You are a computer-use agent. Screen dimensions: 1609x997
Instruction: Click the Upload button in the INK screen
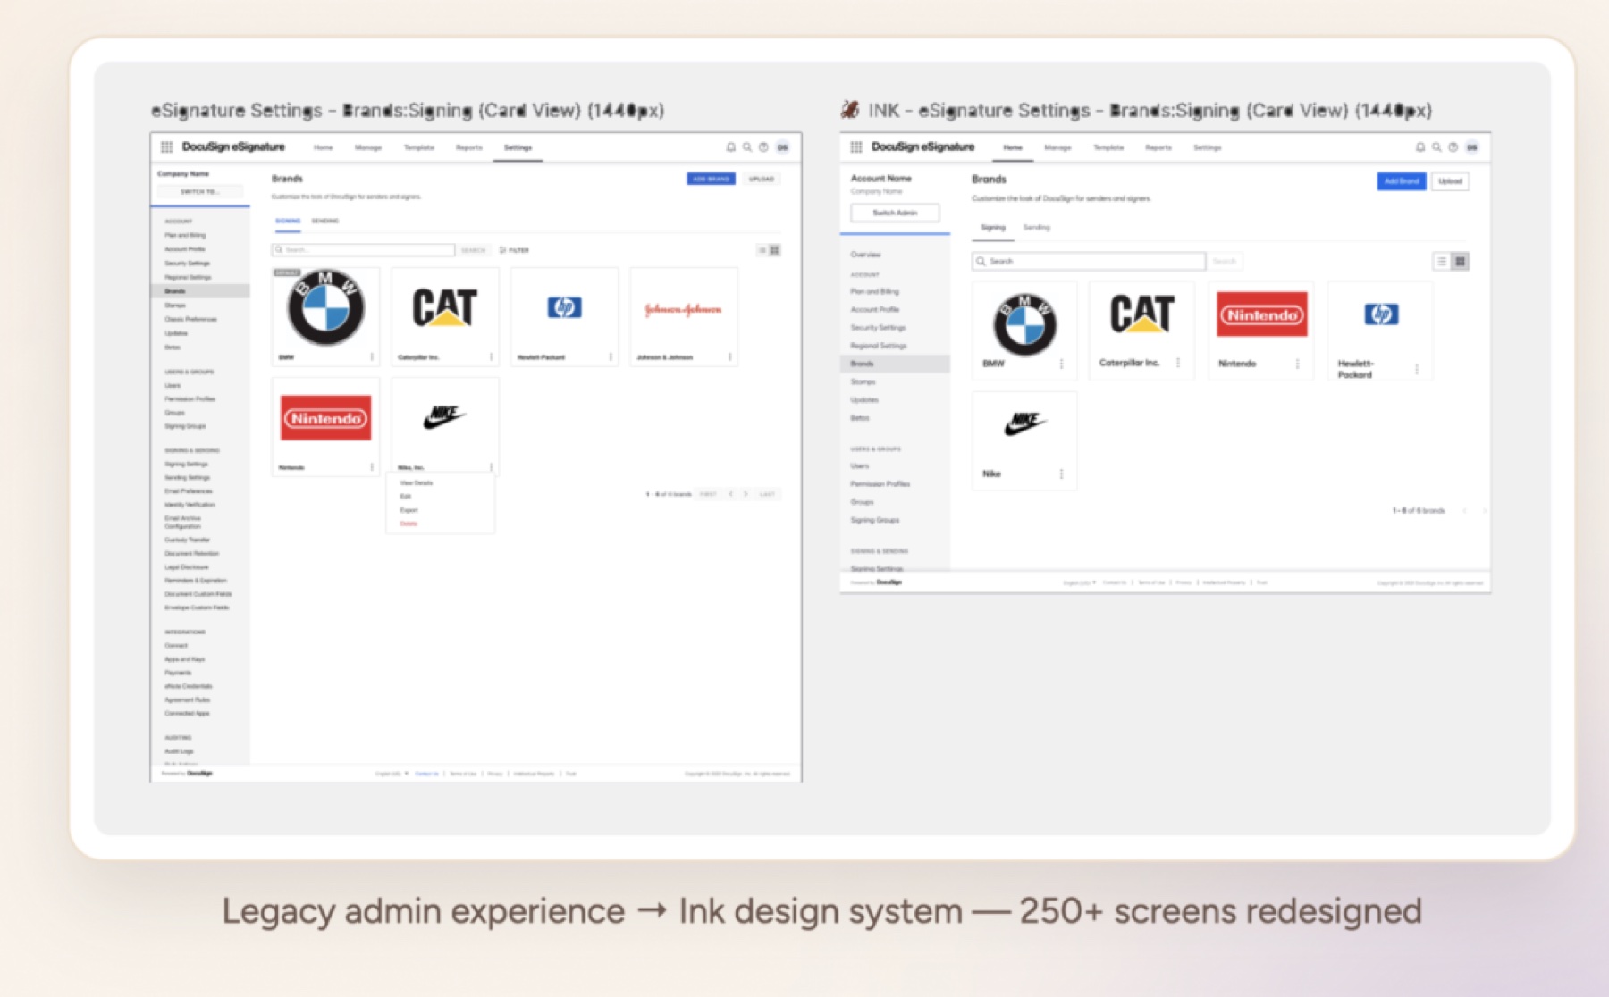pos(1450,181)
